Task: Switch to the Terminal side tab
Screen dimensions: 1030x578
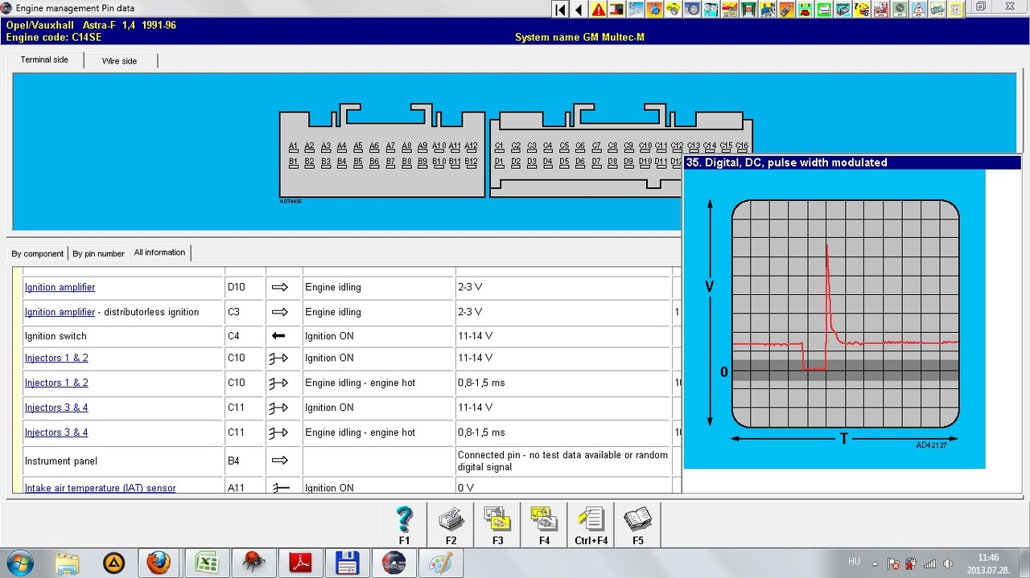Action: coord(44,59)
